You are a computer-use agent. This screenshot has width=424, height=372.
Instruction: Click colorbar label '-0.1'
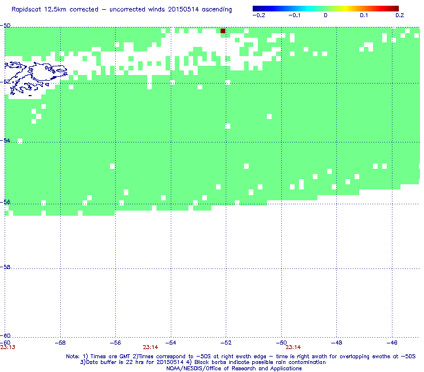(294, 15)
